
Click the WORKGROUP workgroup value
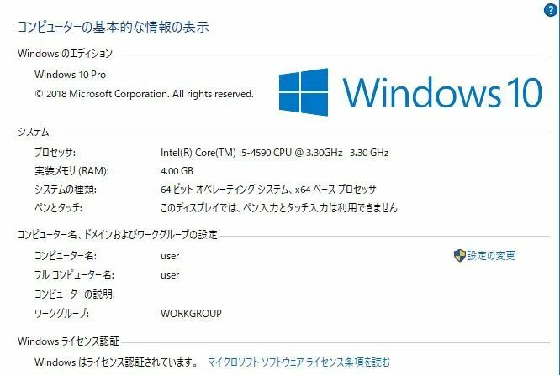(x=191, y=313)
